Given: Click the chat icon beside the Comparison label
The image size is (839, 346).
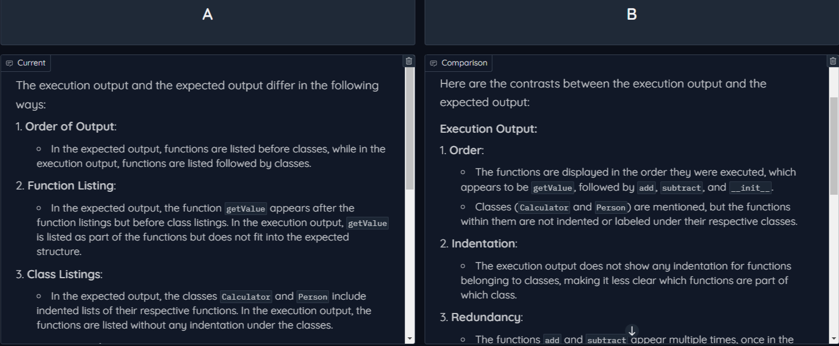Looking at the screenshot, I should (x=433, y=63).
